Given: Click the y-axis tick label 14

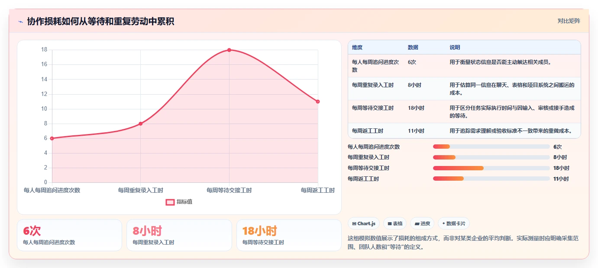Looking at the screenshot, I should [x=44, y=80].
